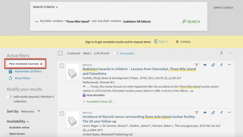Click the permalink icon on second result
The width and height of the screenshot is (243, 137).
(x=213, y=113)
